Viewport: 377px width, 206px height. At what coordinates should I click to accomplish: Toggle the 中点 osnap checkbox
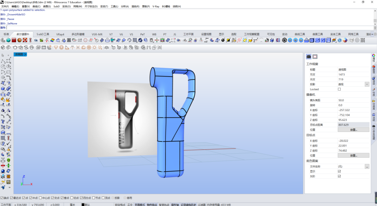click(x=31, y=198)
